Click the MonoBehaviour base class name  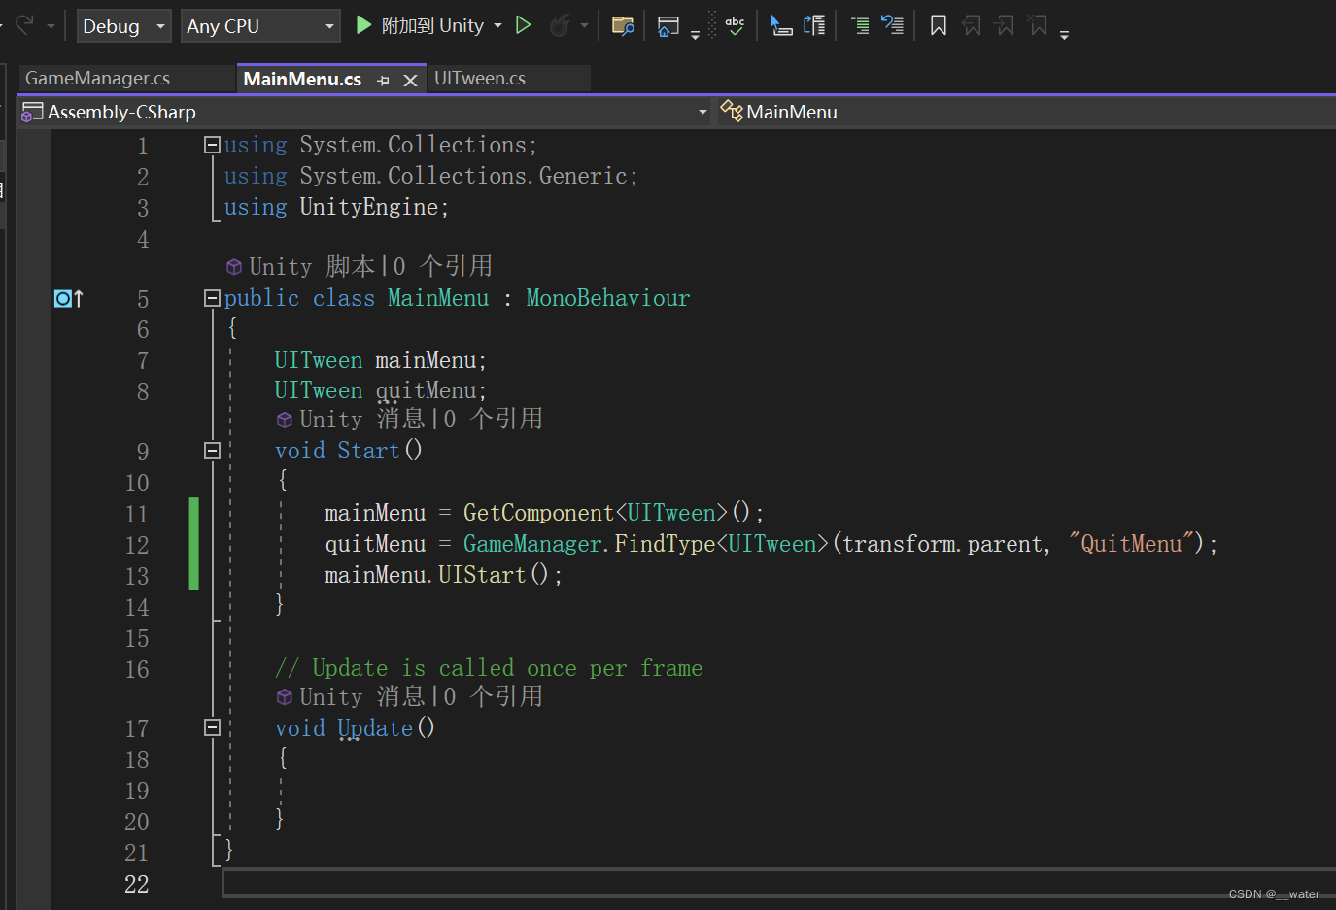coord(608,298)
